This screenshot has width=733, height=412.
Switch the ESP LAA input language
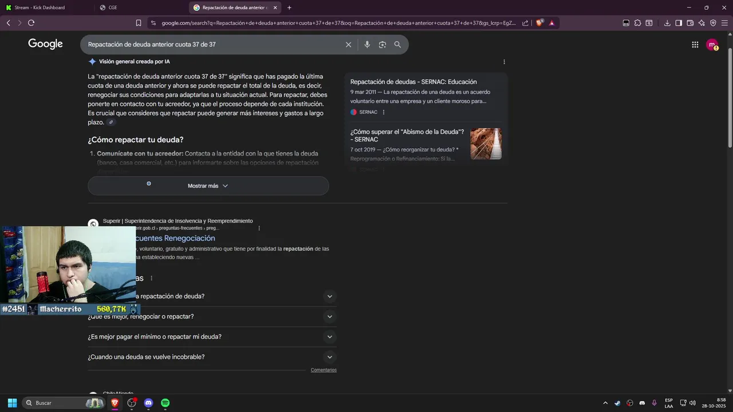669,403
